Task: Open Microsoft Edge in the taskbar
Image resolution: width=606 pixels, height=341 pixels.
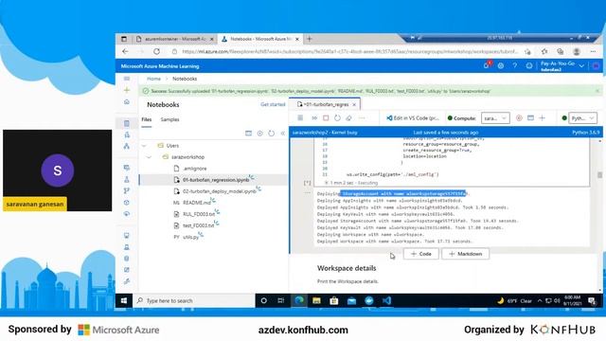Action: tap(299, 300)
